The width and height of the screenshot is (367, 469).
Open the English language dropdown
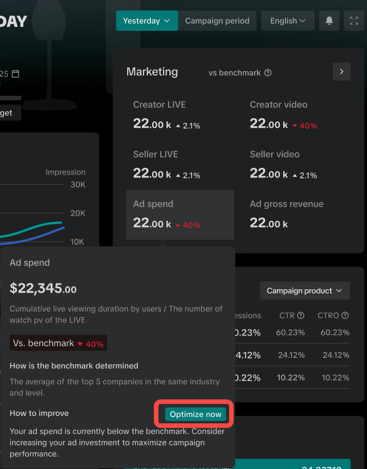click(x=288, y=21)
